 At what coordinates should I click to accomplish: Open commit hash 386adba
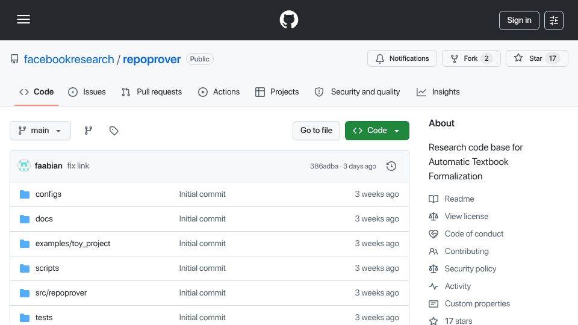point(324,166)
